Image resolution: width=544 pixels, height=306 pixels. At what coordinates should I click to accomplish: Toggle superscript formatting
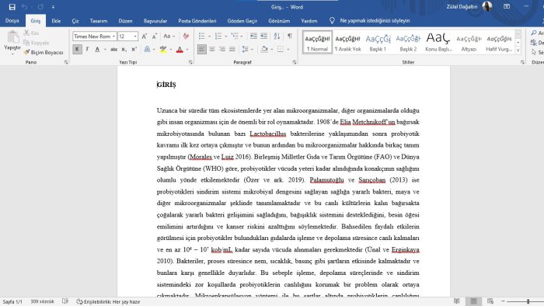pos(134,49)
